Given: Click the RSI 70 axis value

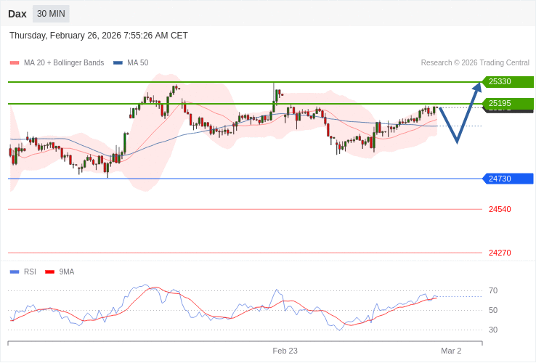Looking at the screenshot, I should click(493, 291).
